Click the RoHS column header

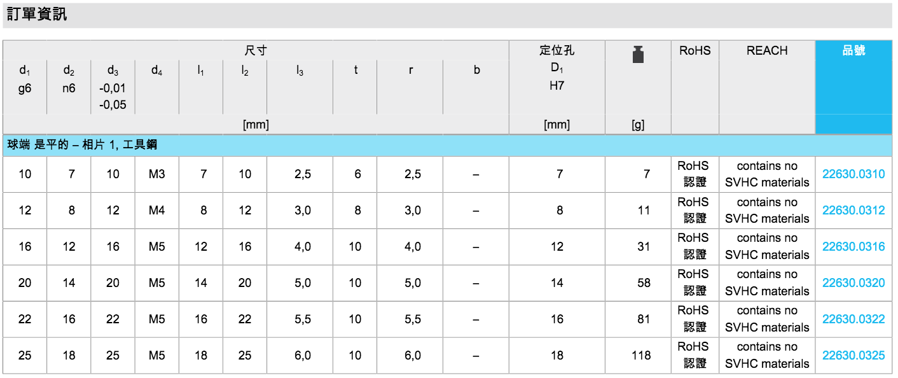point(694,51)
